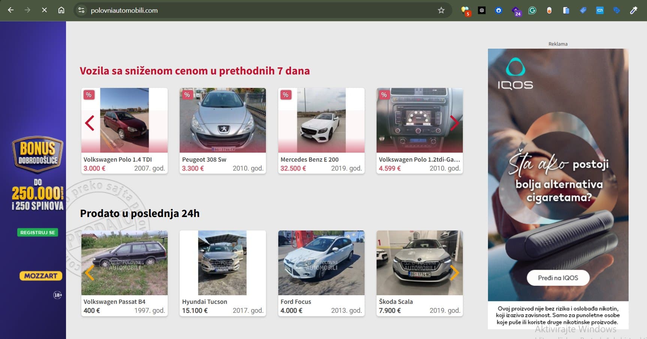The height and width of the screenshot is (339, 647).
Task: Open the purple extension with badge 24
Action: coord(516,11)
